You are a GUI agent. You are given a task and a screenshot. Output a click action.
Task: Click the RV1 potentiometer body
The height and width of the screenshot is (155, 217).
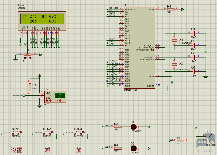[27, 55]
